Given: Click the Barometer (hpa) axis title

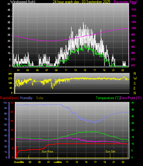Looking at the screenshot, I should click(x=125, y=2).
